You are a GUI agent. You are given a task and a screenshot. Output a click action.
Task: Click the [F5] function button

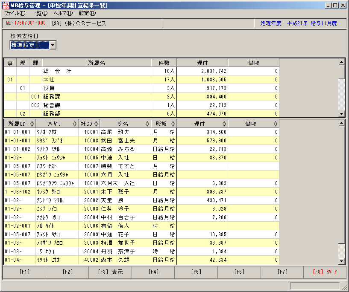click(x=196, y=272)
